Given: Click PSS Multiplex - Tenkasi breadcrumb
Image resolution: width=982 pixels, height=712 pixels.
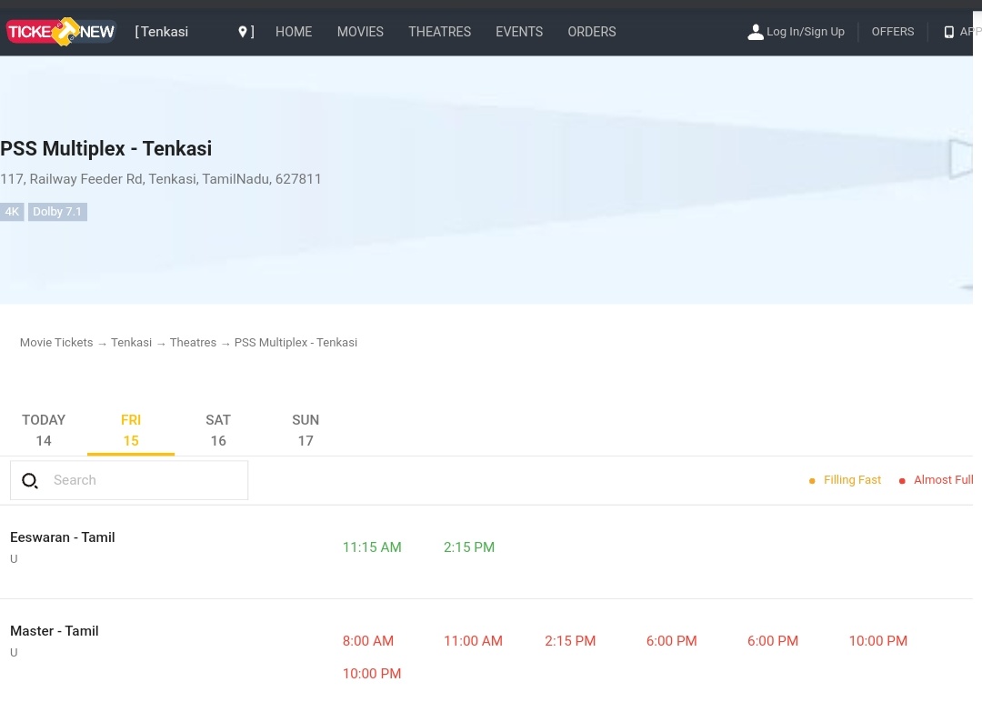Looking at the screenshot, I should [296, 343].
